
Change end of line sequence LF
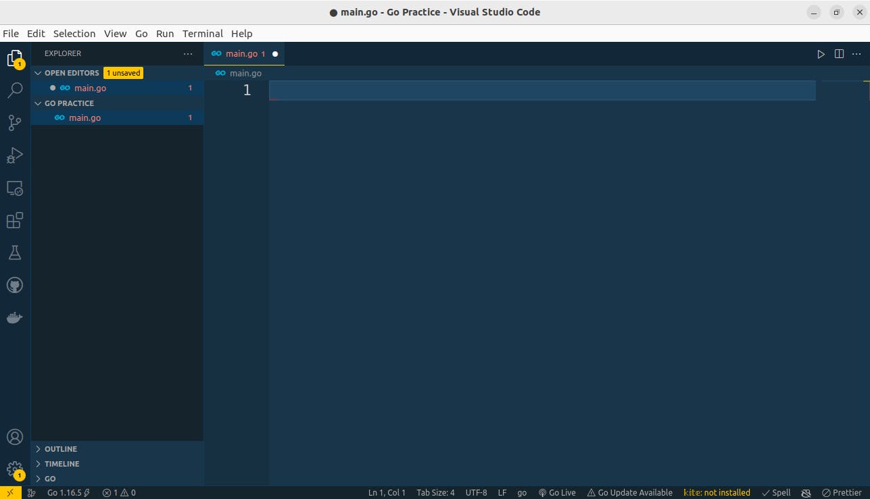pos(502,493)
